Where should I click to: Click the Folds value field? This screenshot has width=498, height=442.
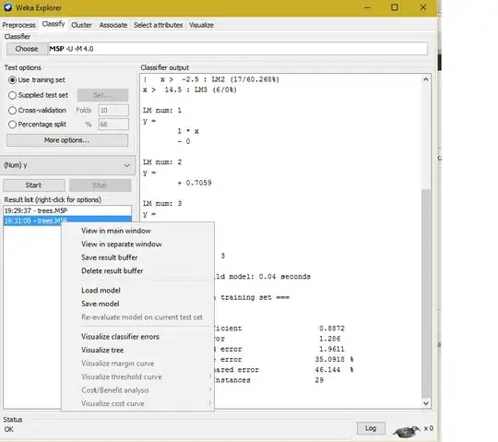113,110
